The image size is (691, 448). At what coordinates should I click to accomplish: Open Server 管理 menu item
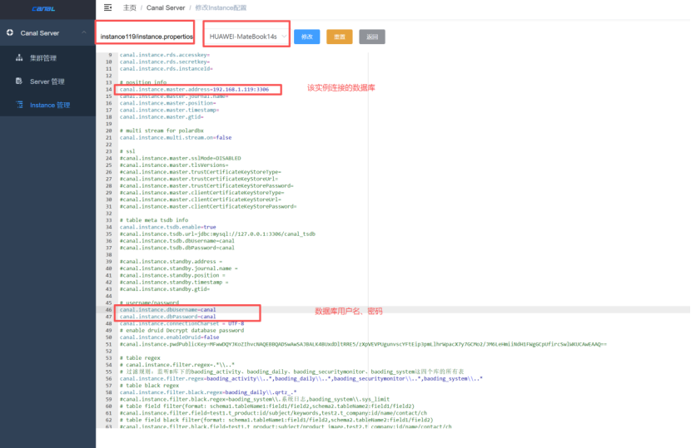tap(47, 81)
